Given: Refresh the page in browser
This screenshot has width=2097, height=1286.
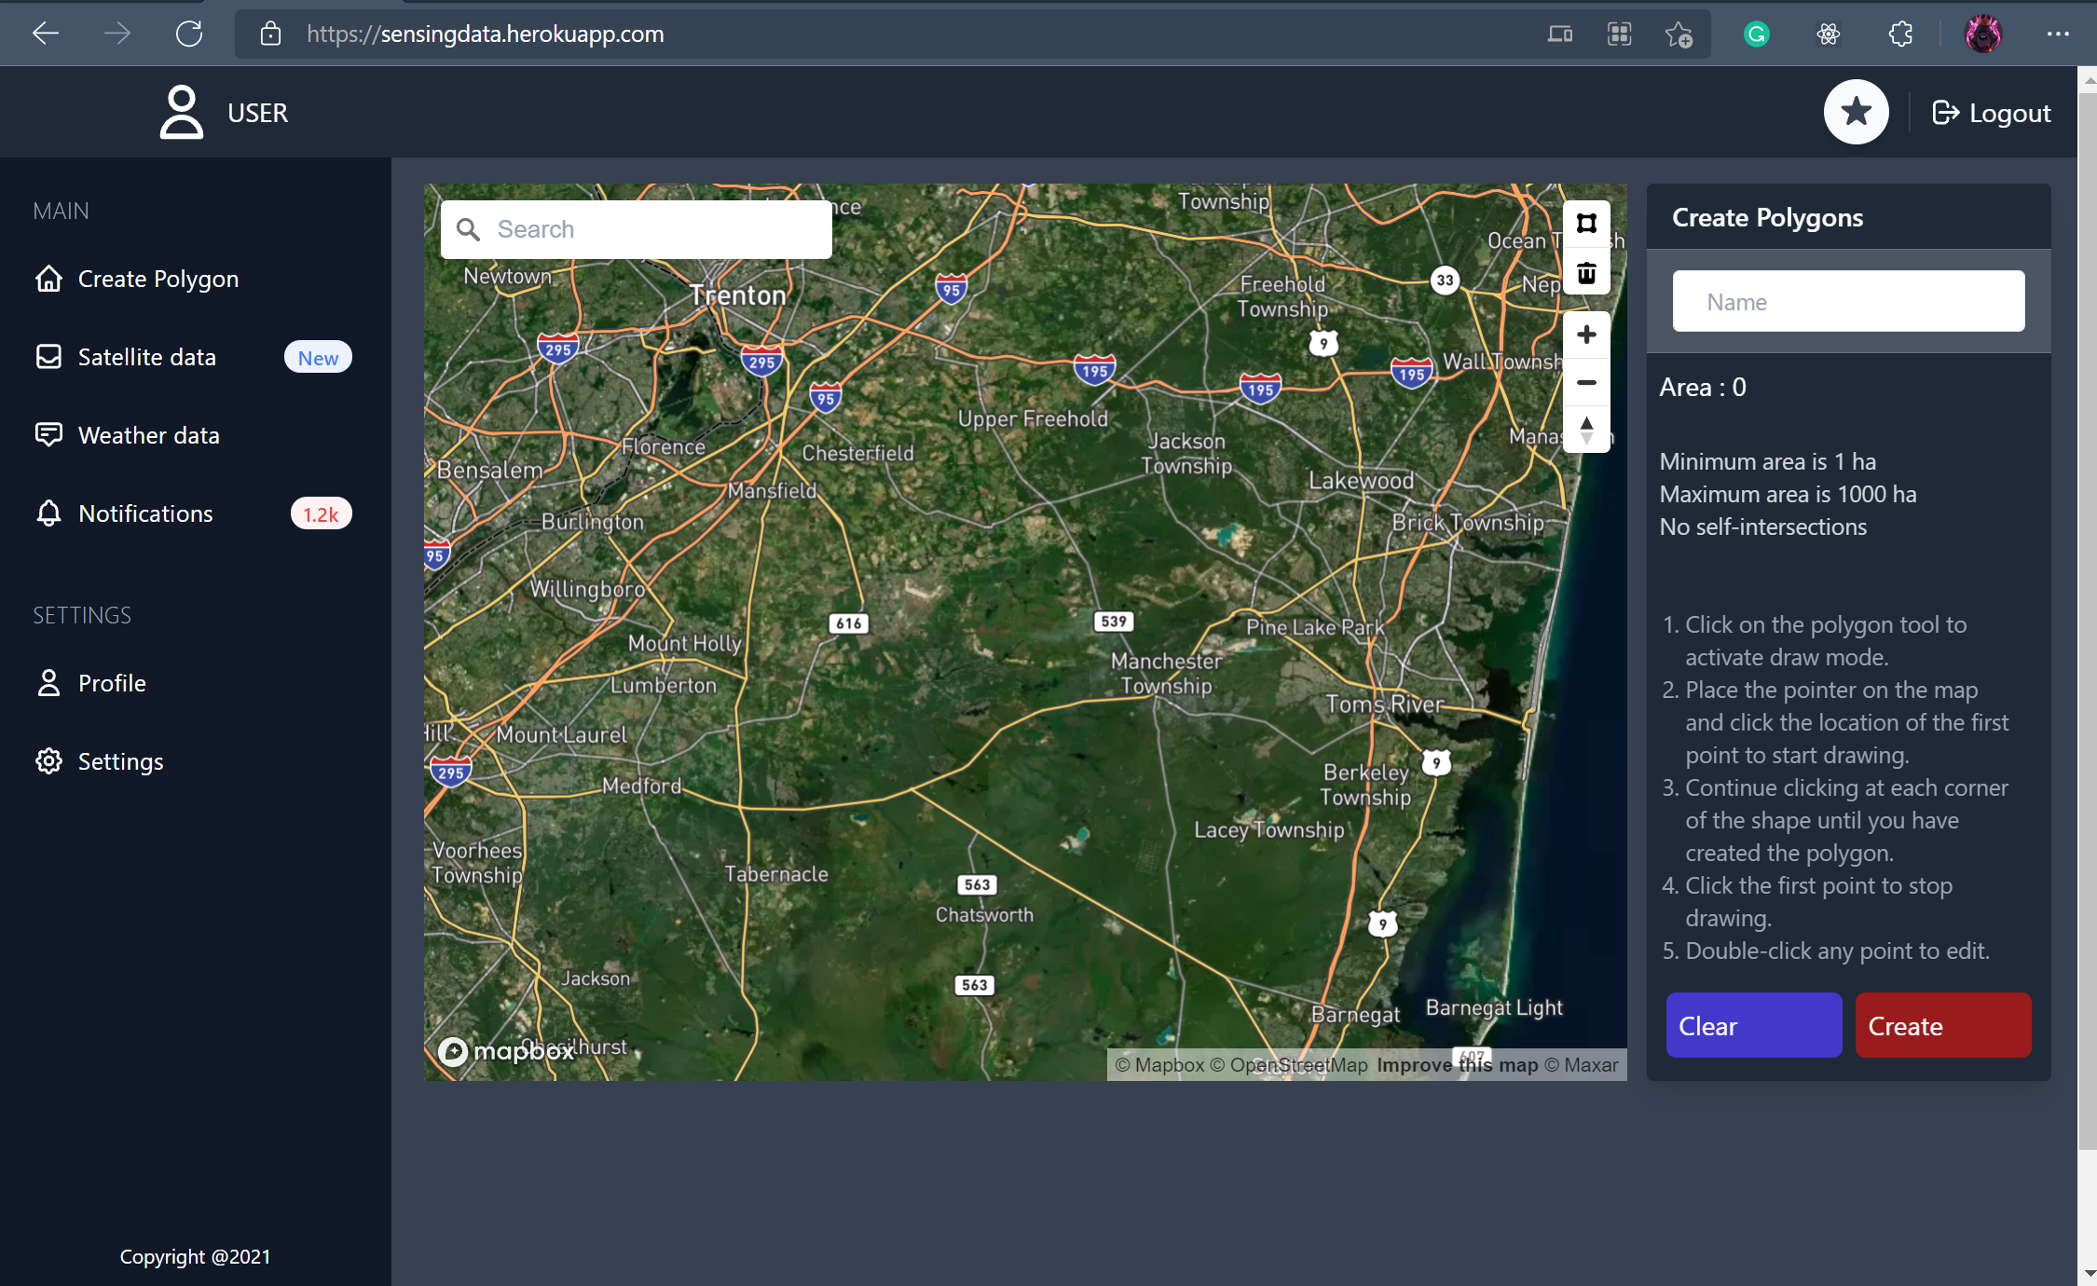Looking at the screenshot, I should tap(189, 34).
